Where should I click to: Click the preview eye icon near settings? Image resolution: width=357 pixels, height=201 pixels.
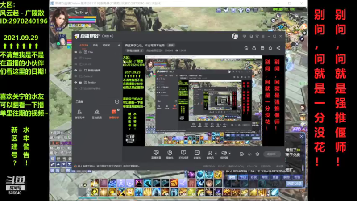pyautogui.click(x=249, y=154)
